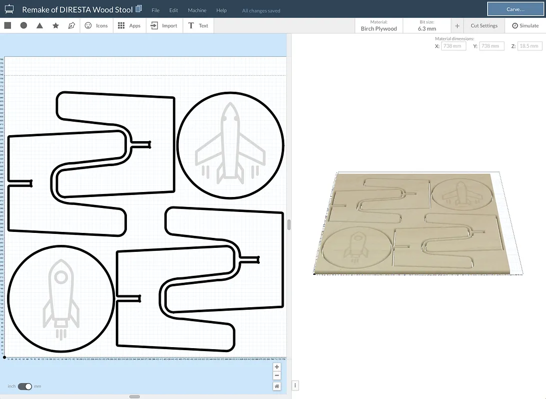Zoom in with the plus button
The width and height of the screenshot is (546, 399).
pos(277,367)
